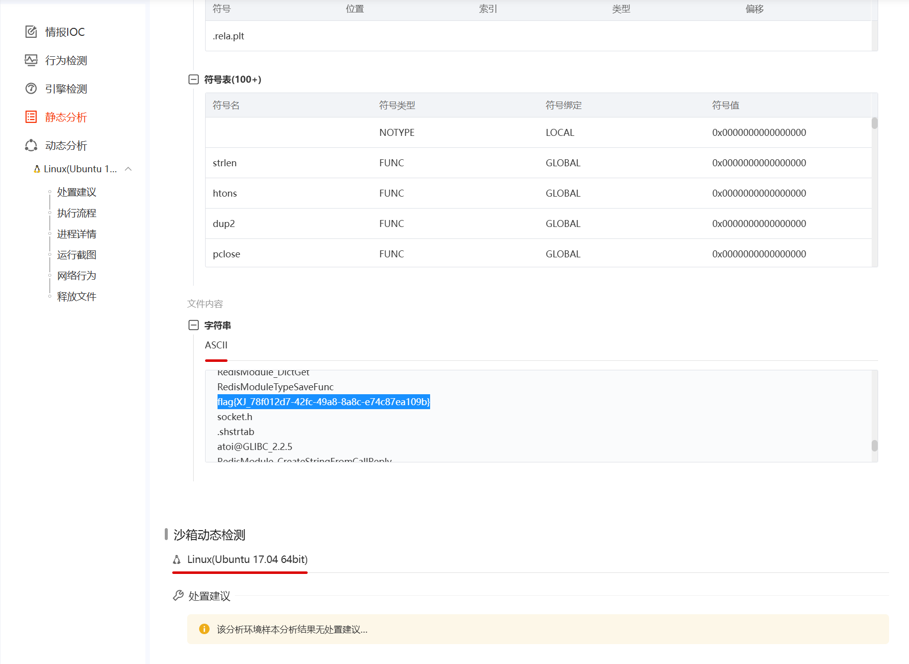Screen dimensions: 909x664
Task: Click the wrench icon beside 处置建议
Action: tap(178, 595)
